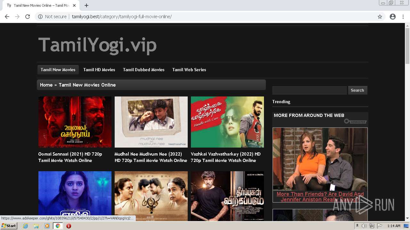Open the David and Jennifer Aniston ad link
Screen dimensions: 410x230
(x=320, y=197)
